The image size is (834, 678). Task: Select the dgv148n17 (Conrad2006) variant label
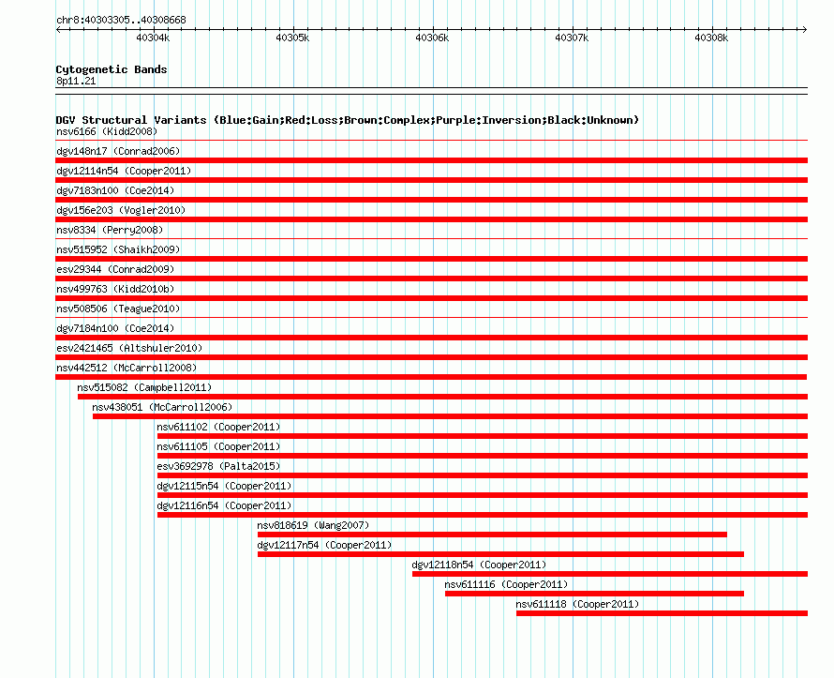click(118, 151)
